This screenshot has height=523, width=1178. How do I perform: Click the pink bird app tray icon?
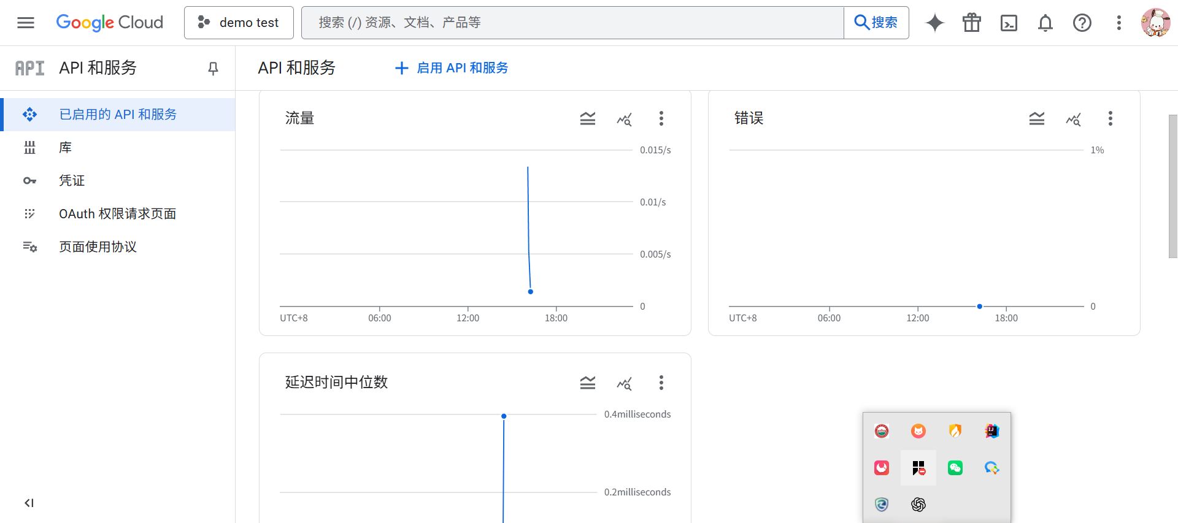(x=882, y=468)
